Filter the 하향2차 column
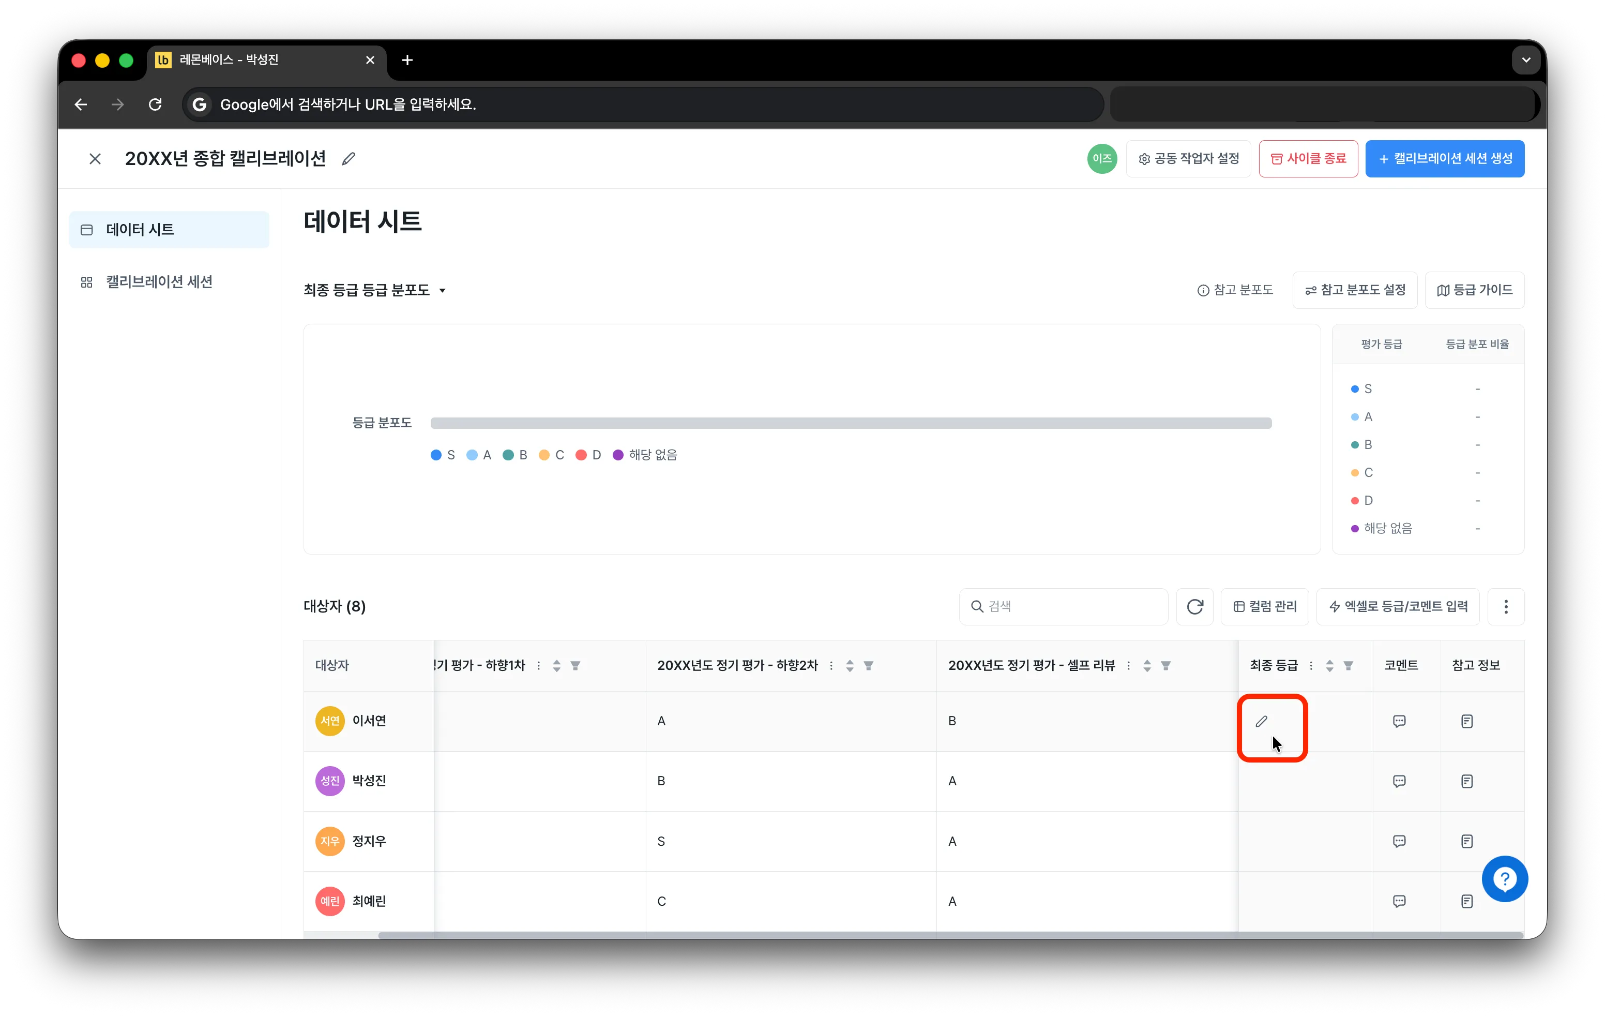 869,665
